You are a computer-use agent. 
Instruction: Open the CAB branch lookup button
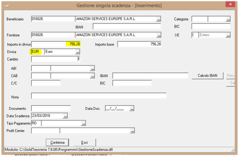tap(92, 76)
